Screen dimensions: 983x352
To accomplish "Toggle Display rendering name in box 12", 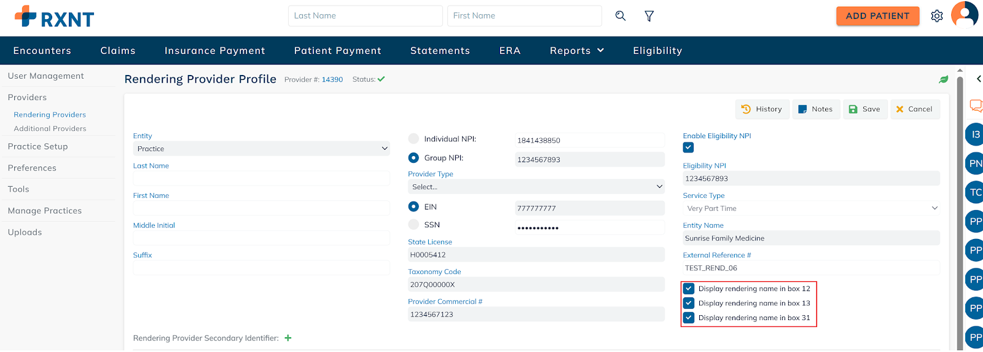I will point(689,289).
